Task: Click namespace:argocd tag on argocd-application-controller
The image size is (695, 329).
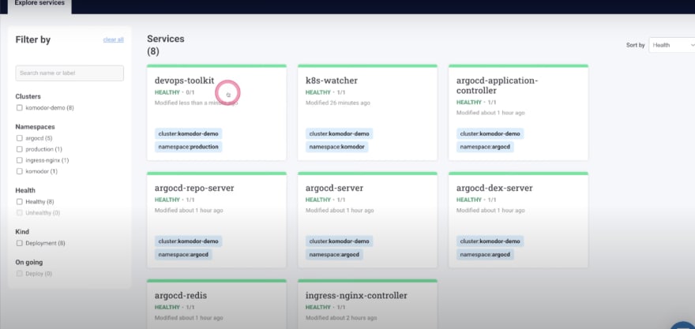Action: coord(485,147)
